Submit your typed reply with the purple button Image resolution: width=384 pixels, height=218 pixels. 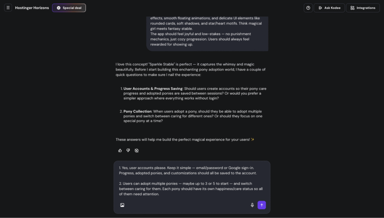tap(262, 205)
